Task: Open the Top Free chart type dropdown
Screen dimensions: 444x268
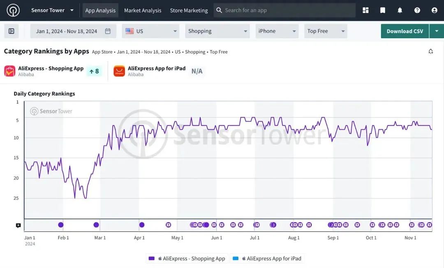Action: click(326, 31)
